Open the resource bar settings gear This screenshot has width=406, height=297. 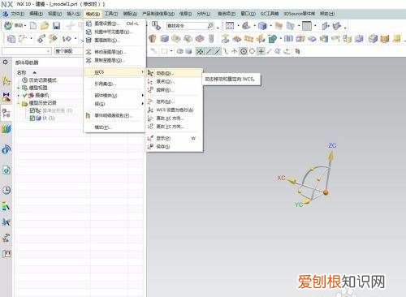pos(6,62)
